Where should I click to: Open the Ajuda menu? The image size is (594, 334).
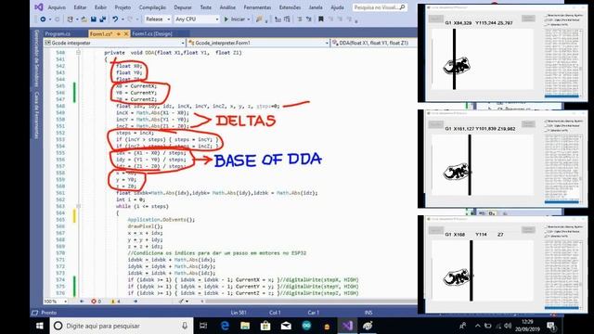[337, 7]
